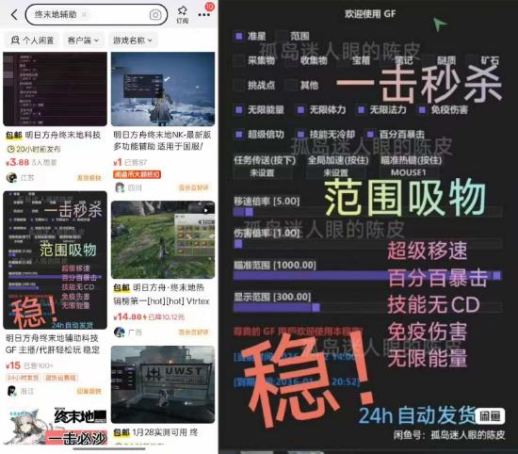
Task: Tap seller avatar next to 四川
Action: (x=120, y=187)
